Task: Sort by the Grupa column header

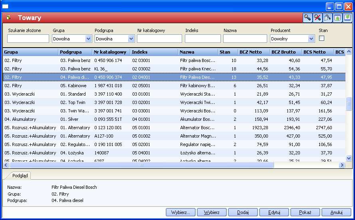Action: click(30, 52)
